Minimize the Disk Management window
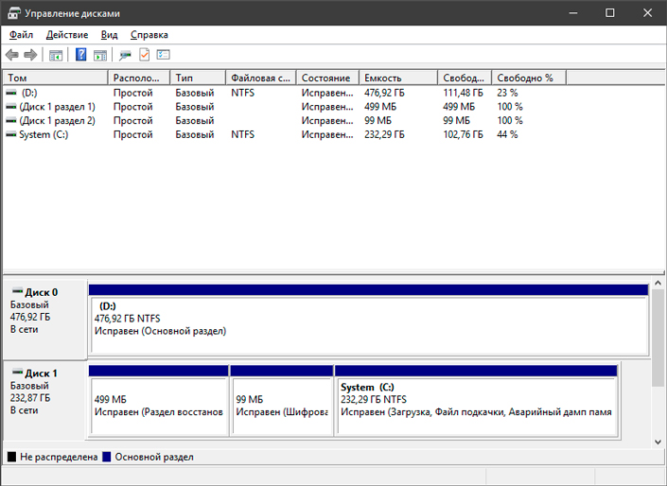 [573, 12]
